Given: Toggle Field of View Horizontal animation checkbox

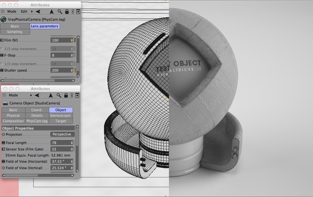Looking at the screenshot, I should coord(3,161).
